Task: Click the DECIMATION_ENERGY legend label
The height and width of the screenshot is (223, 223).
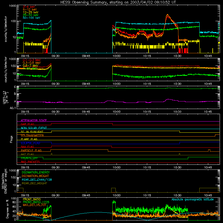Action: (36, 172)
